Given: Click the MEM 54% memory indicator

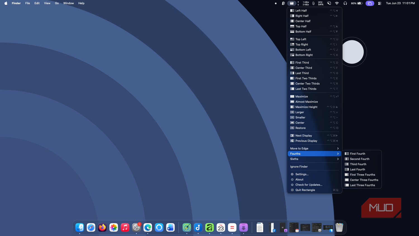Looking at the screenshot, I should tap(321, 3).
